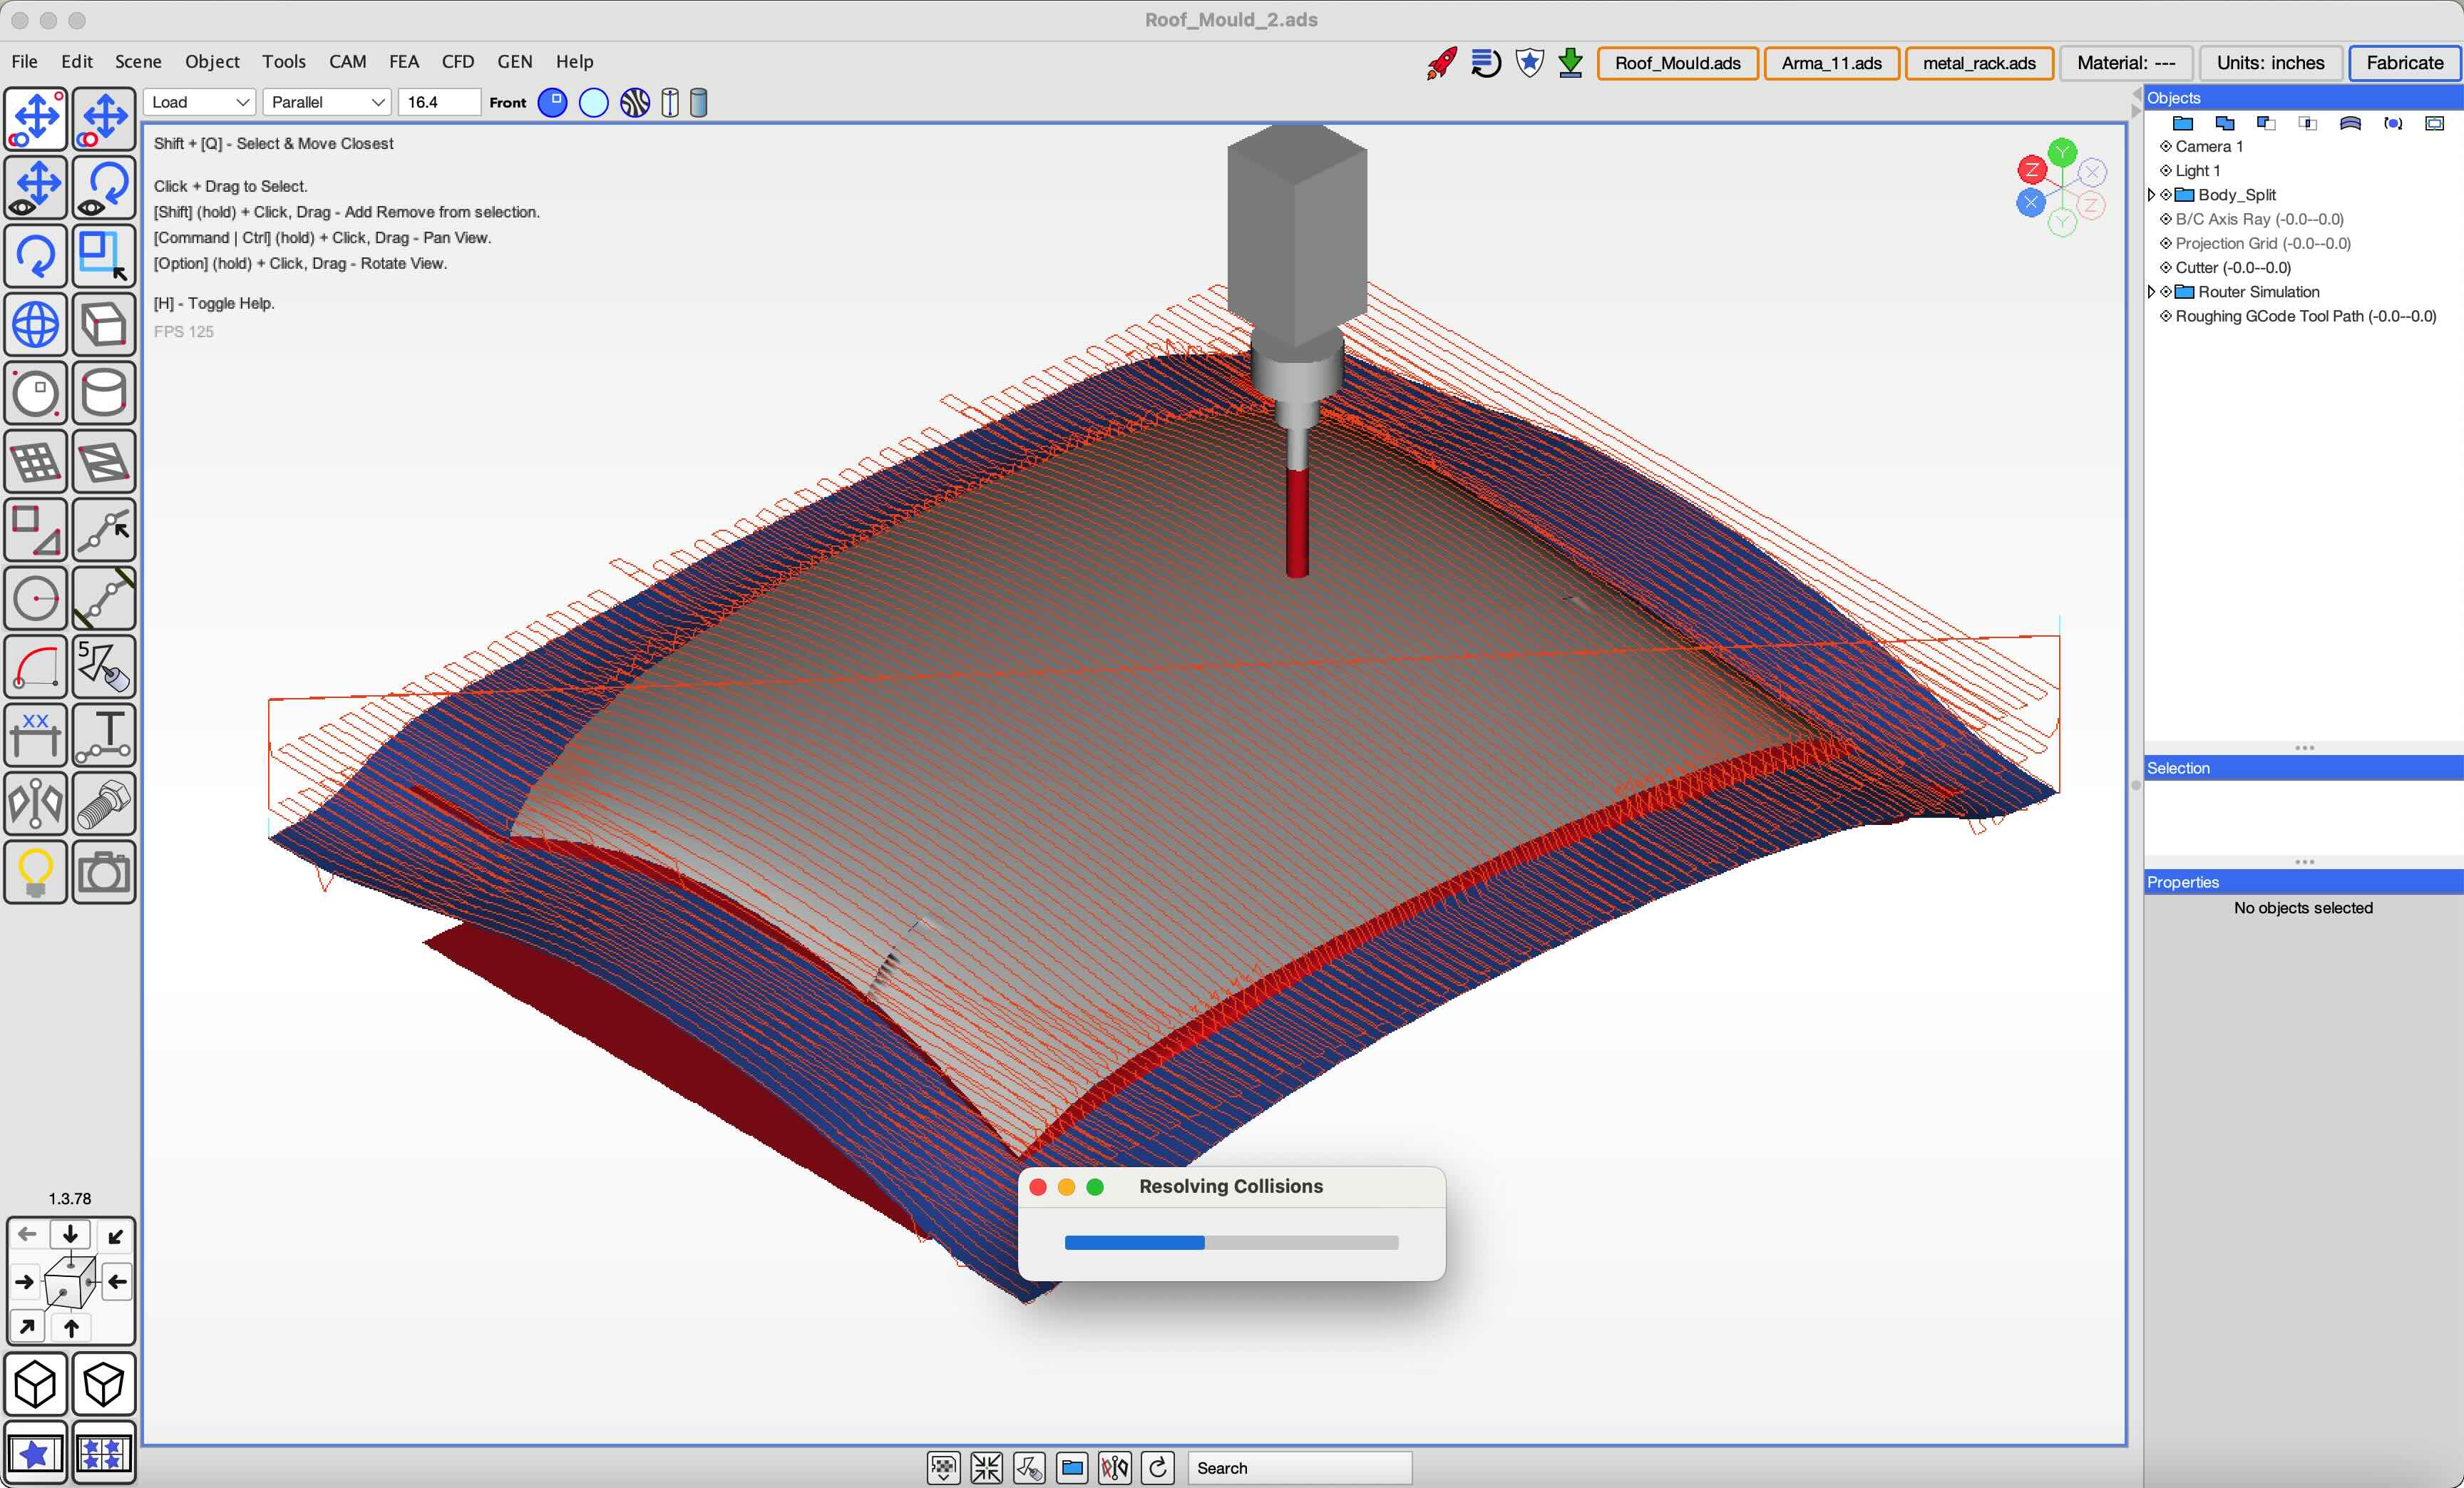Viewport: 2464px width, 1488px height.
Task: Click the bolt screw tool icon
Action: [103, 804]
